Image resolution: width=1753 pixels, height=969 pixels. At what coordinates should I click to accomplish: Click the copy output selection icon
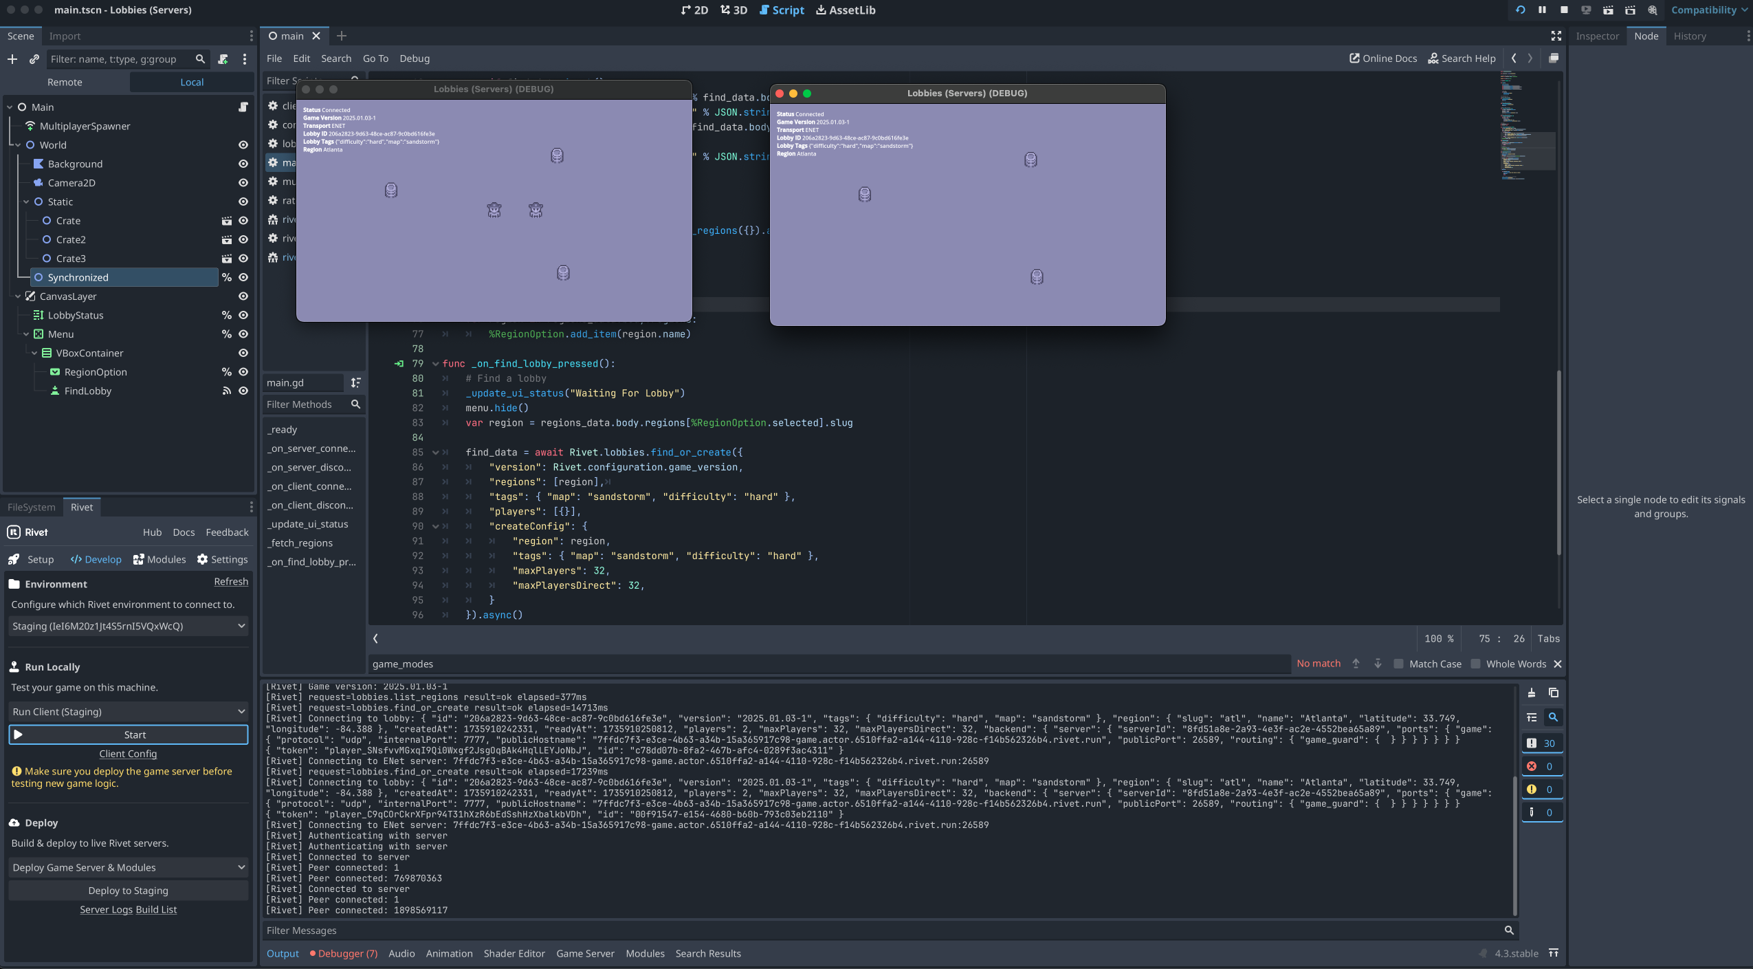[1553, 693]
